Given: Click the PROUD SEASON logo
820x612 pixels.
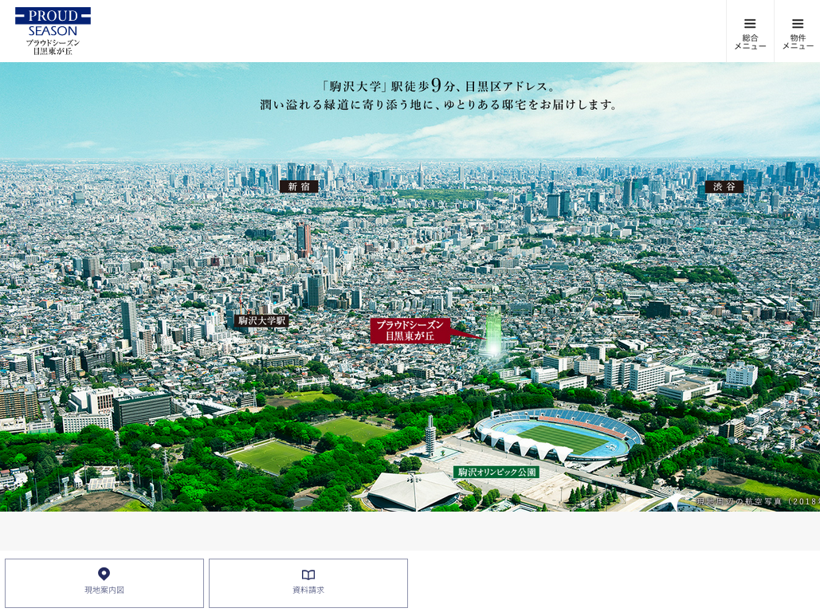Looking at the screenshot, I should pyautogui.click(x=53, y=22).
